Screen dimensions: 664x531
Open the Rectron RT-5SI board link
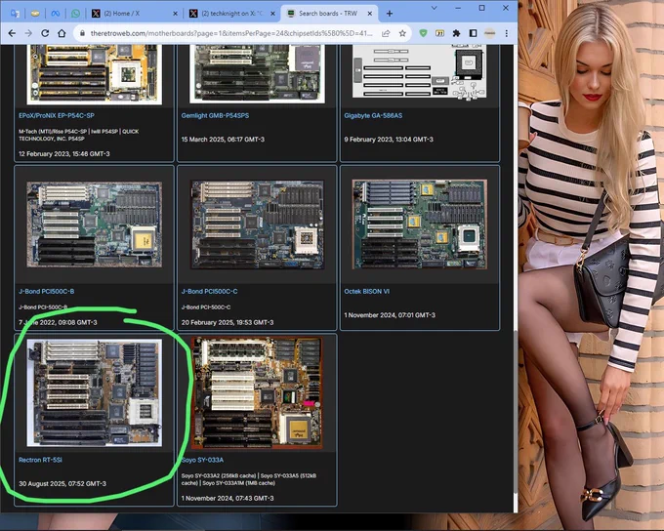tap(40, 460)
